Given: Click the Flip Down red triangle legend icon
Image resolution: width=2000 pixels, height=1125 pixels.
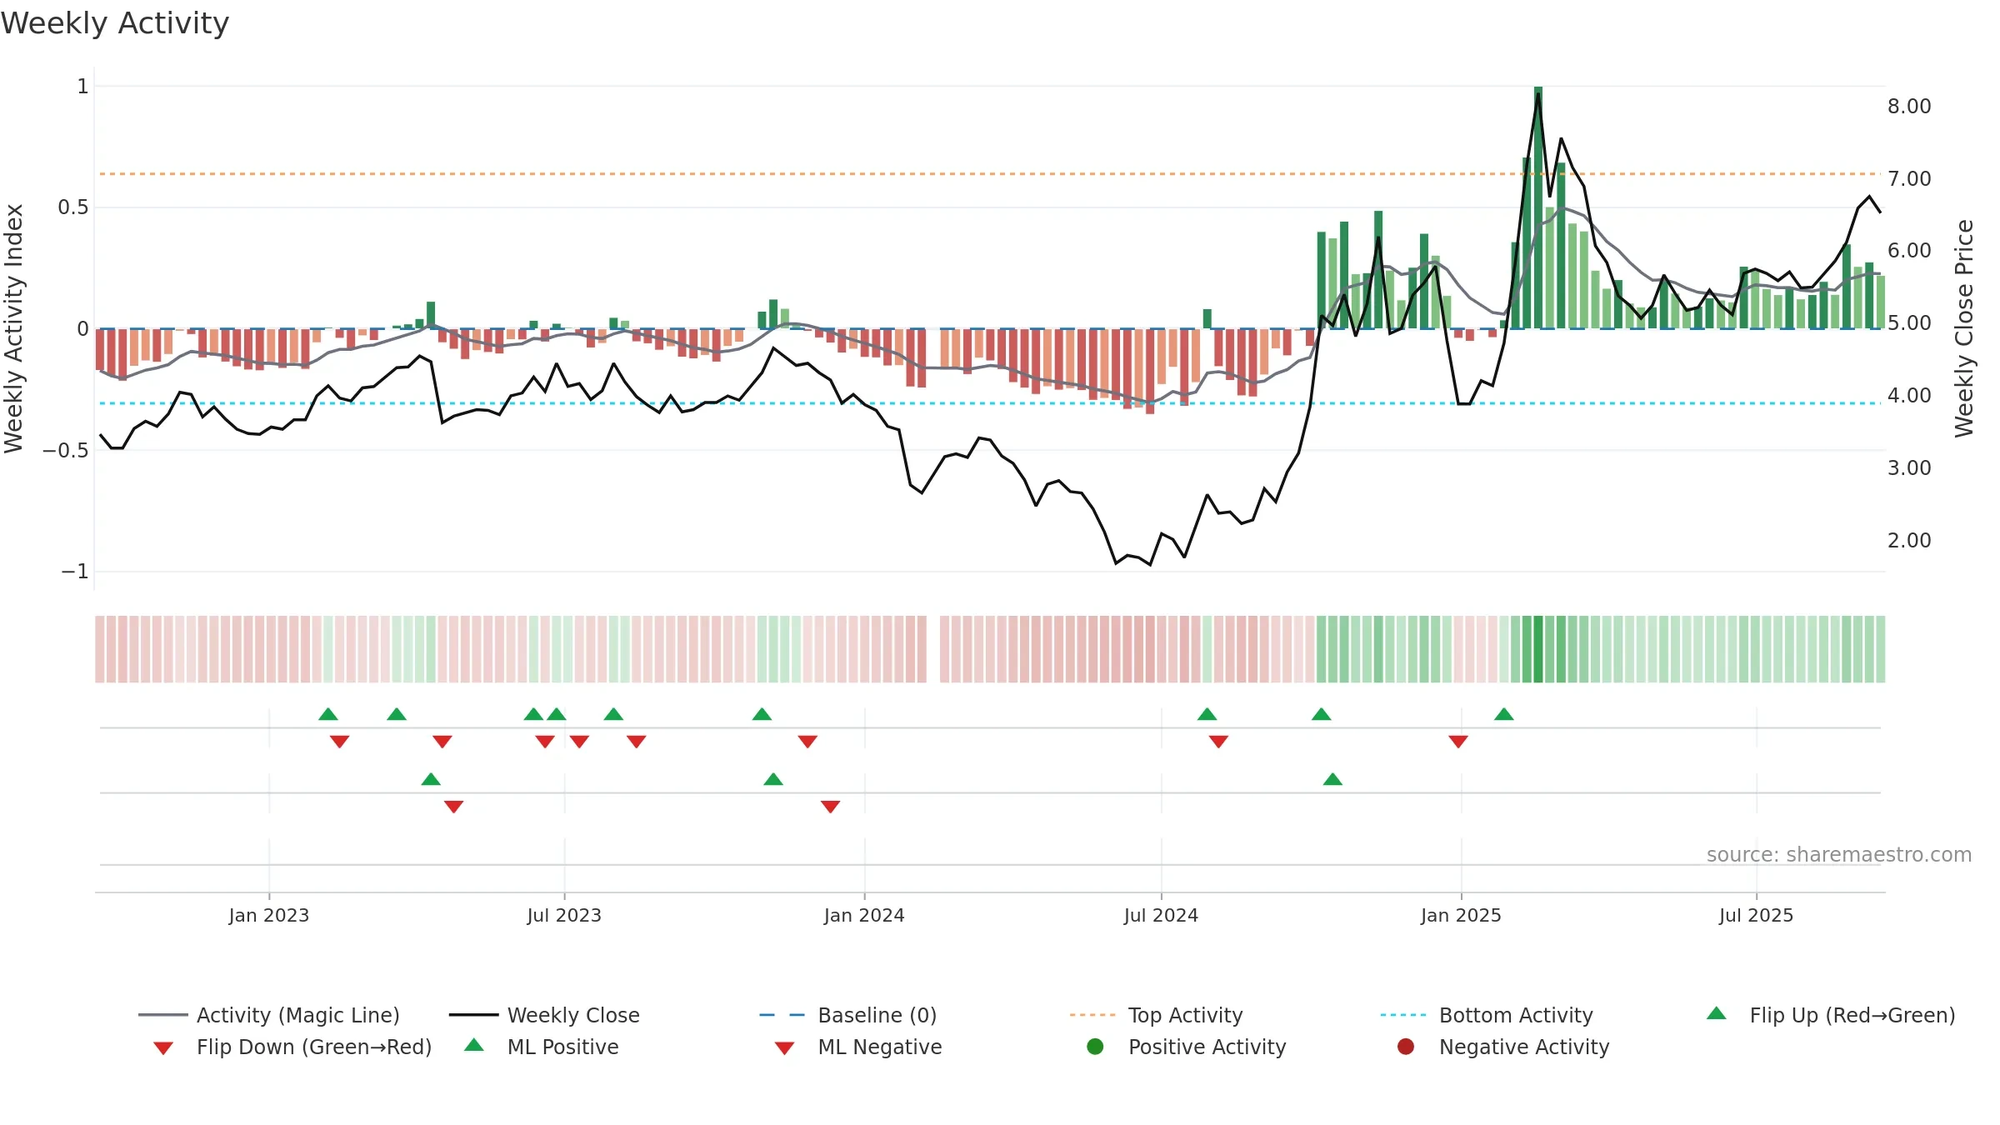Looking at the screenshot, I should (x=163, y=1048).
